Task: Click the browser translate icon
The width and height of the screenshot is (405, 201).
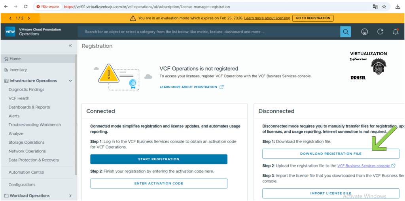Action: tap(375, 7)
